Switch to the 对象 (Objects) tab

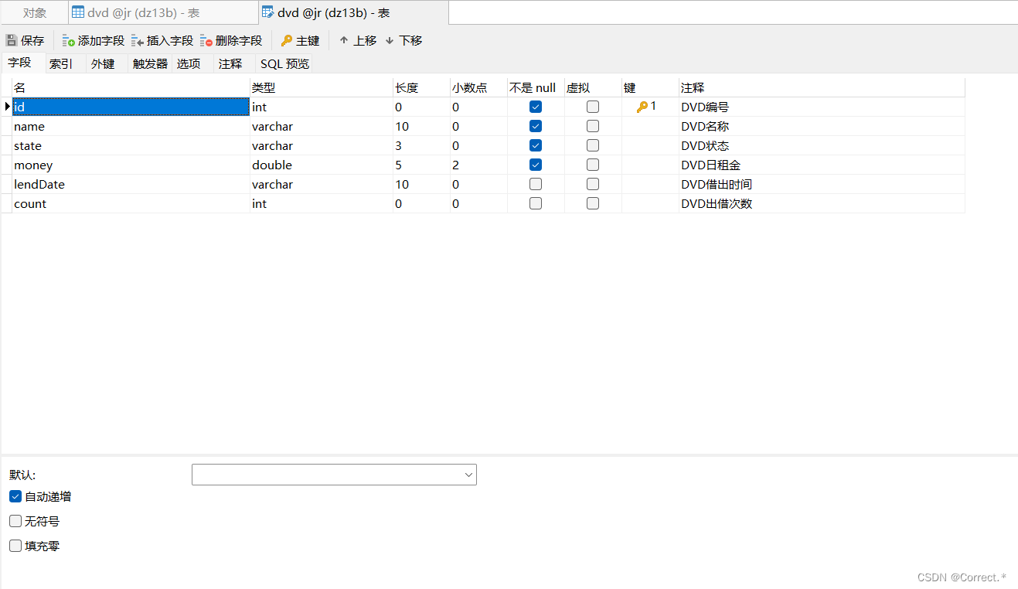tap(35, 12)
